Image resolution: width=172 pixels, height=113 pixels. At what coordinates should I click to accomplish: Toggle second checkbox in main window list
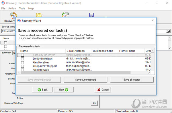point(6,46)
